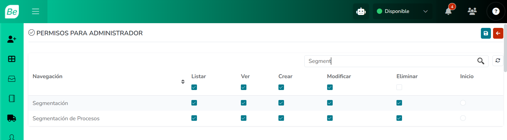Toggle the Eliminar header select-all checkbox
Viewport: 507px width, 140px height.
coord(399,87)
